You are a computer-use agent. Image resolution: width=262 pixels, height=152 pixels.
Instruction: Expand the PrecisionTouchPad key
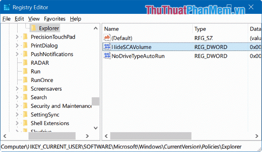[17, 37]
